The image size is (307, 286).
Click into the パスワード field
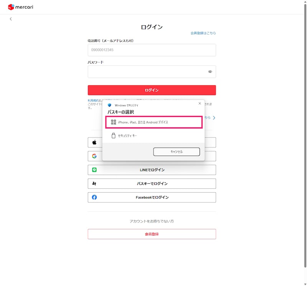146,72
